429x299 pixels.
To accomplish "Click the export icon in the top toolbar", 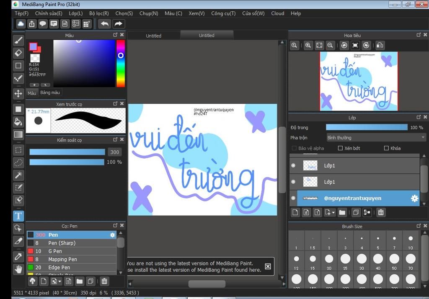I will point(32,24).
